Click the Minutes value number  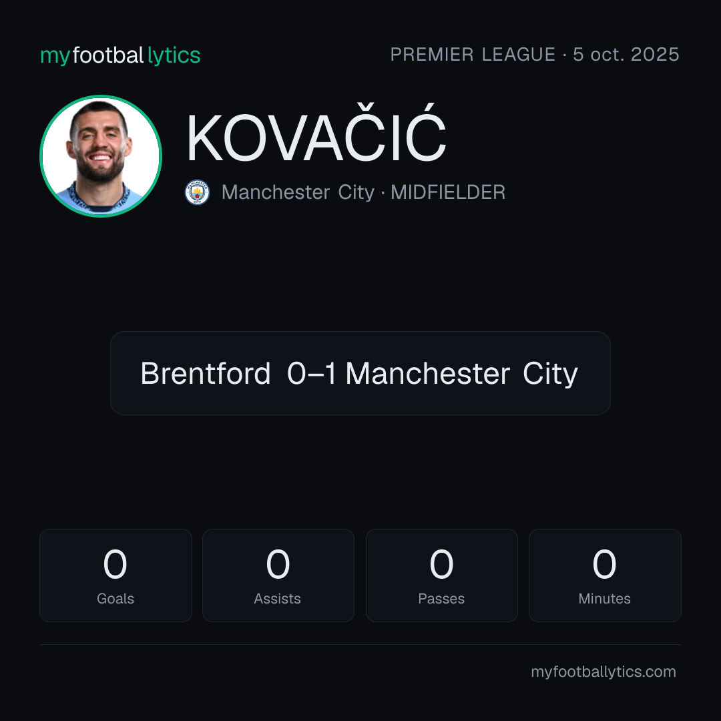coord(604,564)
